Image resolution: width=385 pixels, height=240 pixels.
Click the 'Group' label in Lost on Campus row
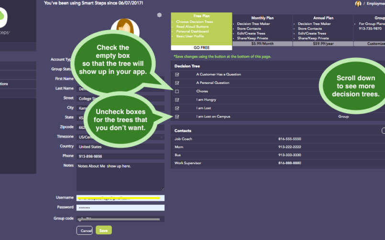click(x=343, y=116)
